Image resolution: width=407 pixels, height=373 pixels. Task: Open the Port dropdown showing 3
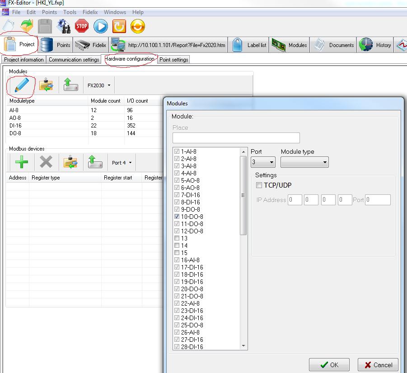coord(263,162)
